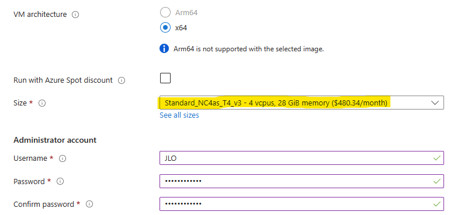The width and height of the screenshot is (454, 215).
Task: Click into the Username field containing JLO
Action: point(301,158)
